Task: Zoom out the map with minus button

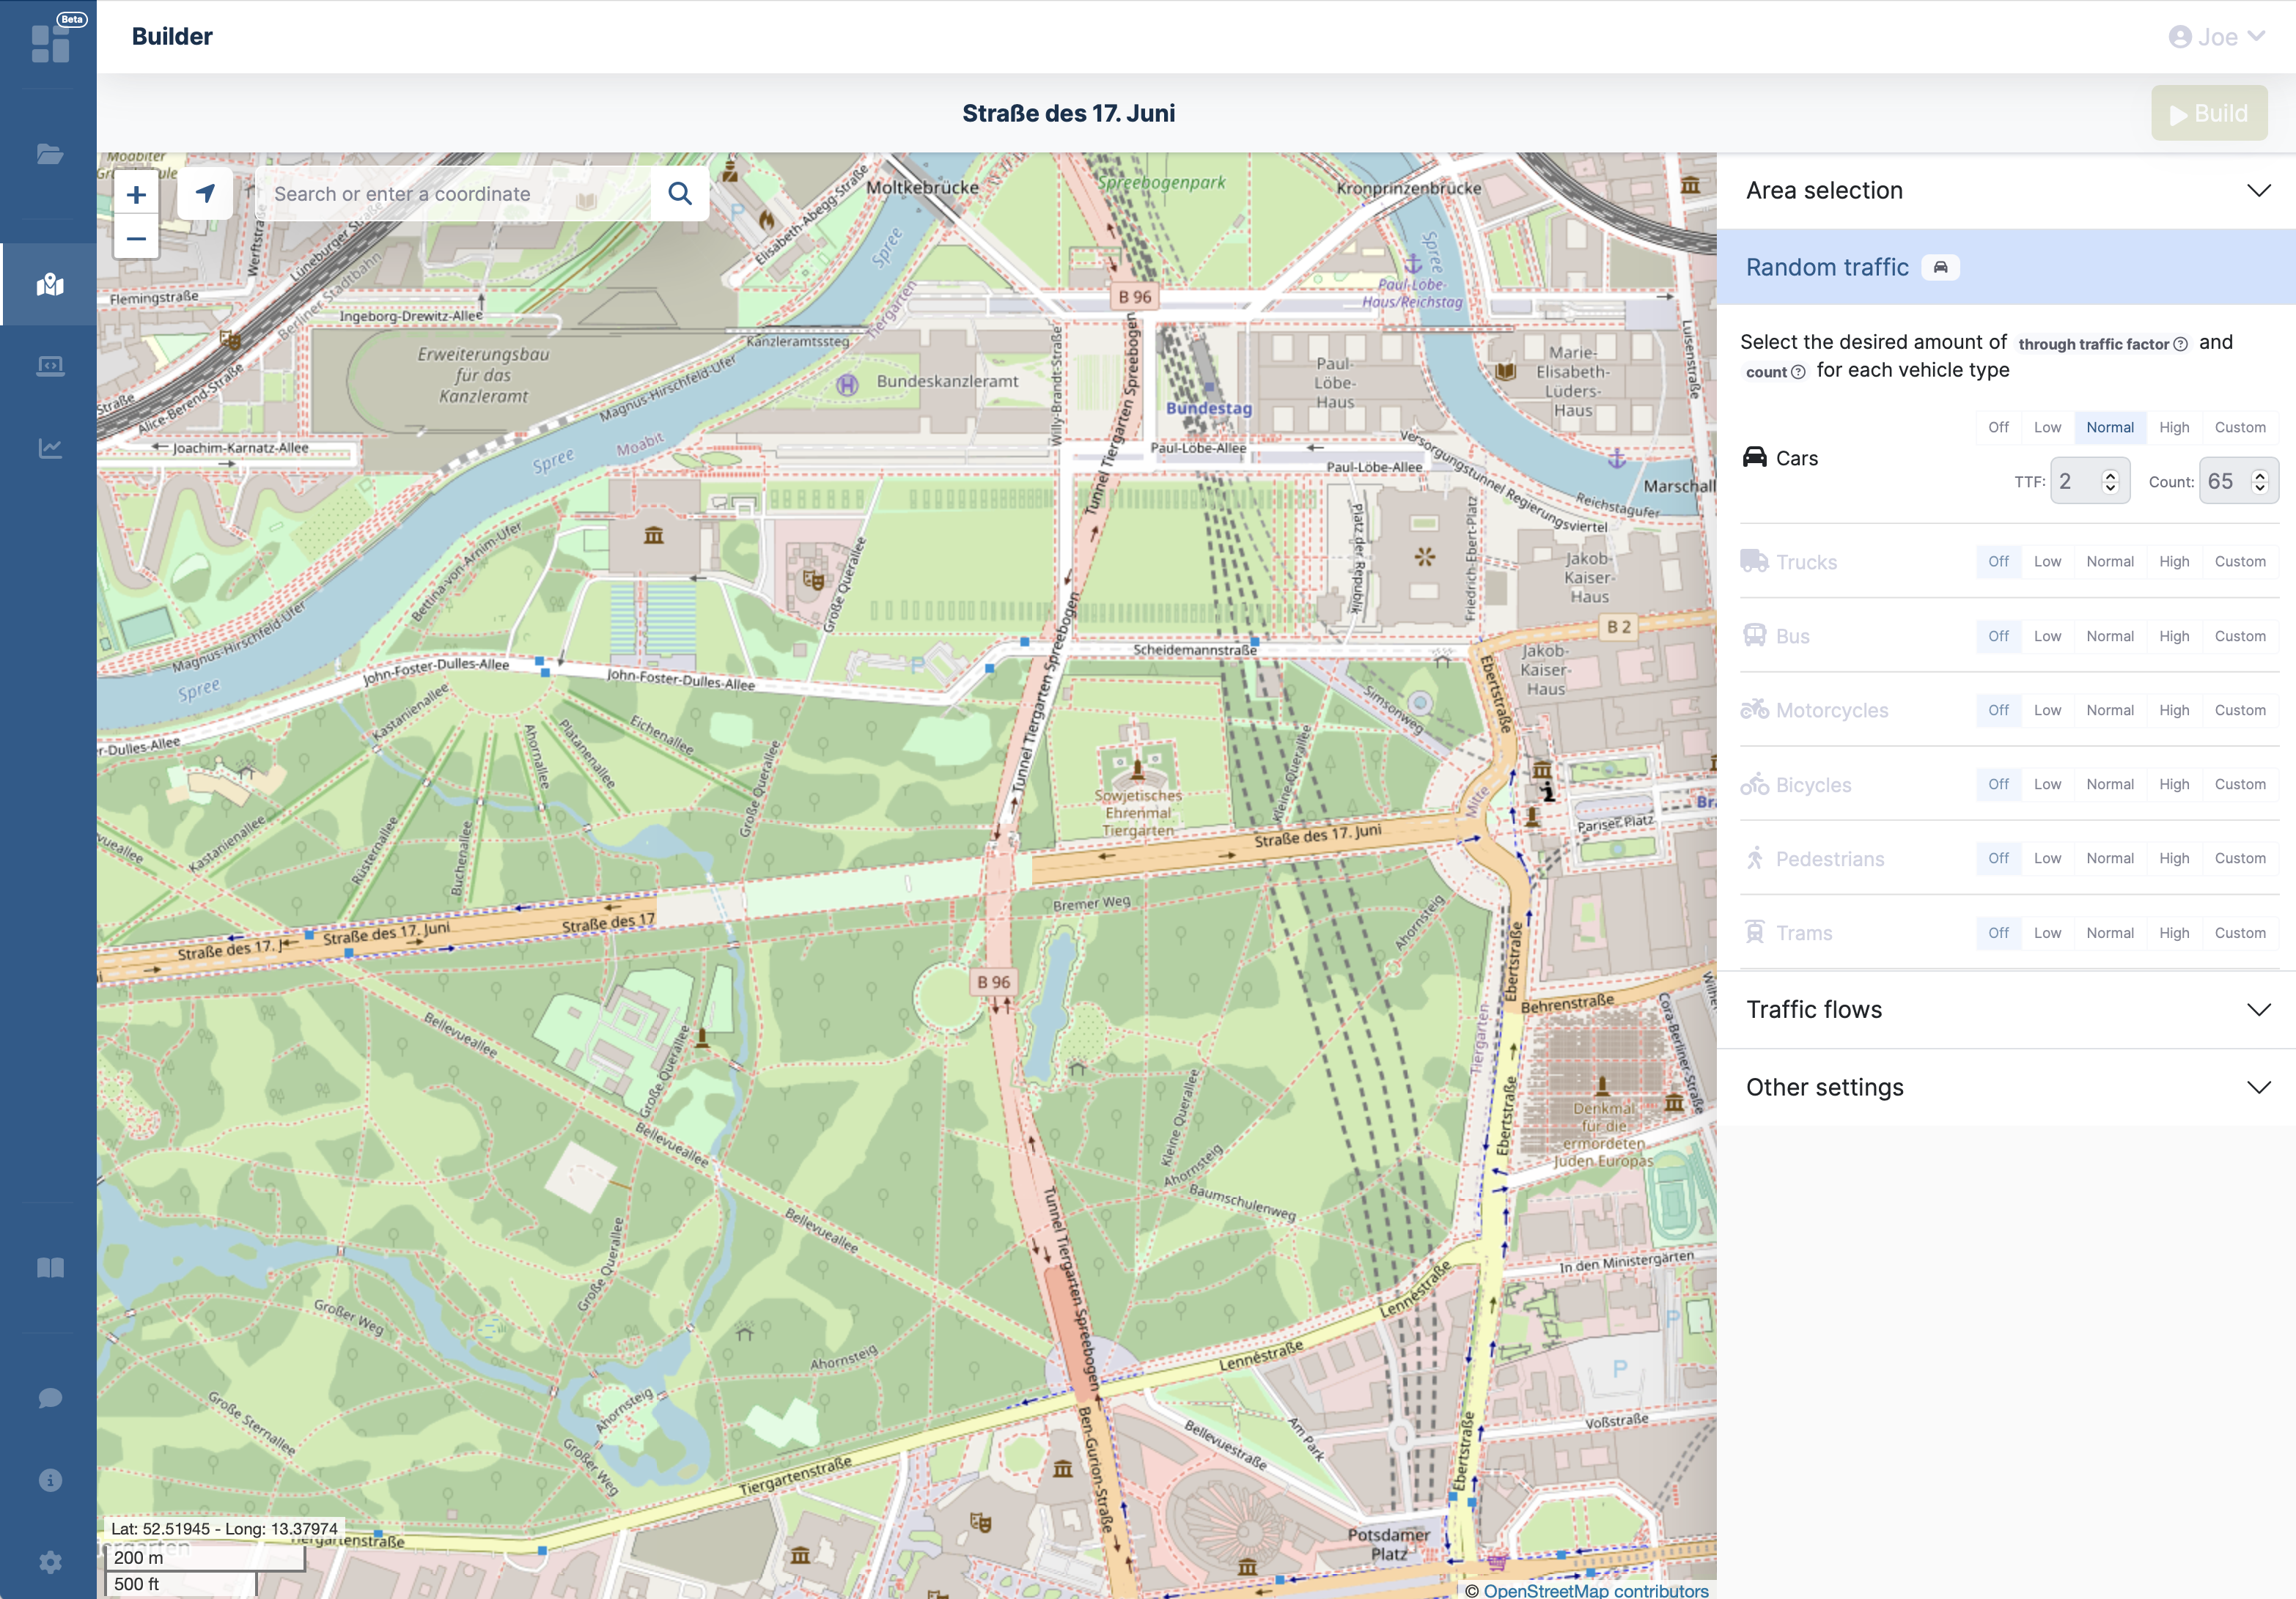Action: (137, 238)
